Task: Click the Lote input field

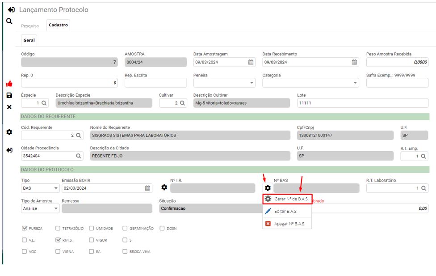Action: click(362, 103)
